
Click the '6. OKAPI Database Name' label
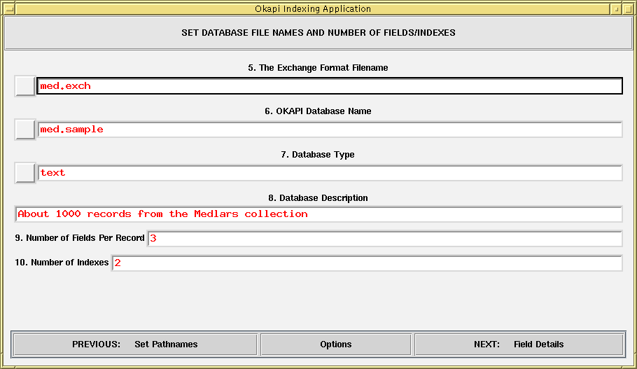tap(318, 111)
